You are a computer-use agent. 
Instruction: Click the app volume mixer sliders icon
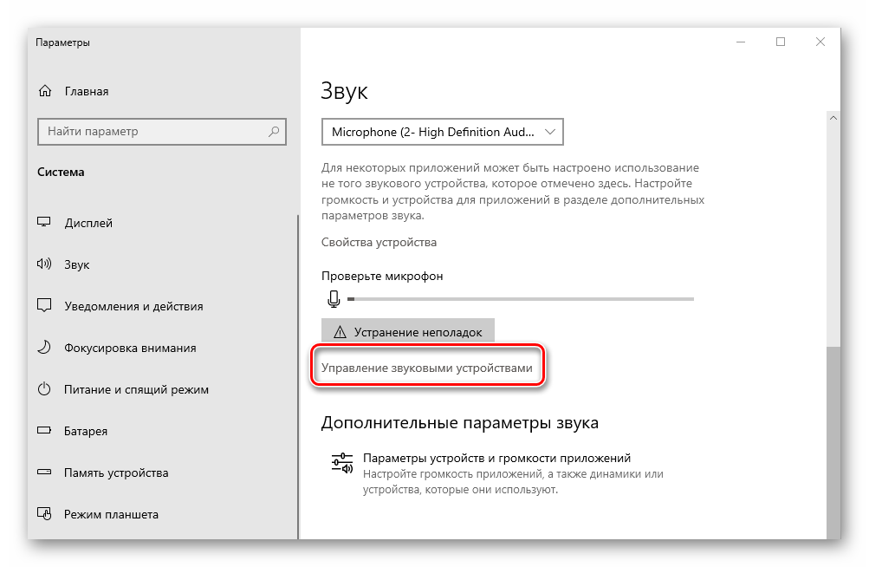pos(342,463)
